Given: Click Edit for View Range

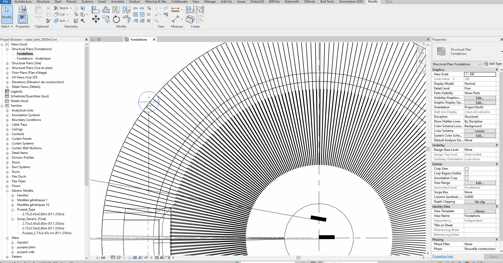Looking at the screenshot, I should pos(480,183).
